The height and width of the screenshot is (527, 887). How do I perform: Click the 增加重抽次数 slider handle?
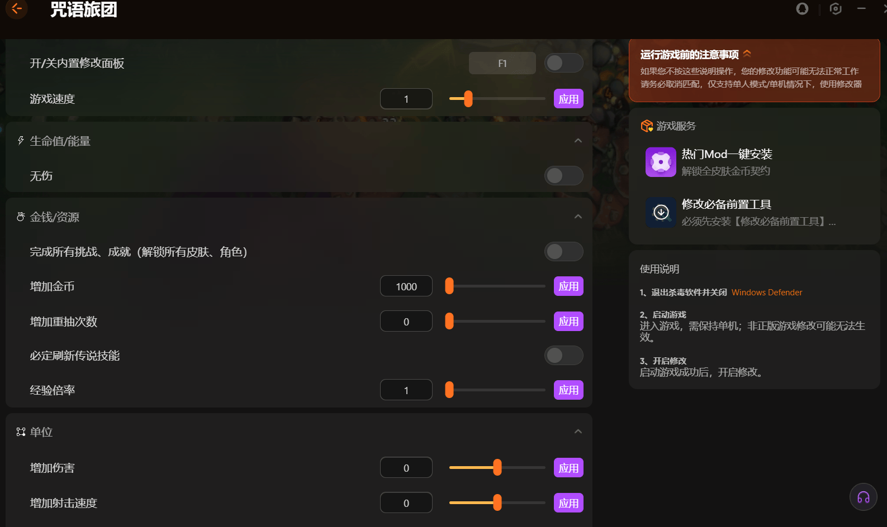tap(449, 322)
